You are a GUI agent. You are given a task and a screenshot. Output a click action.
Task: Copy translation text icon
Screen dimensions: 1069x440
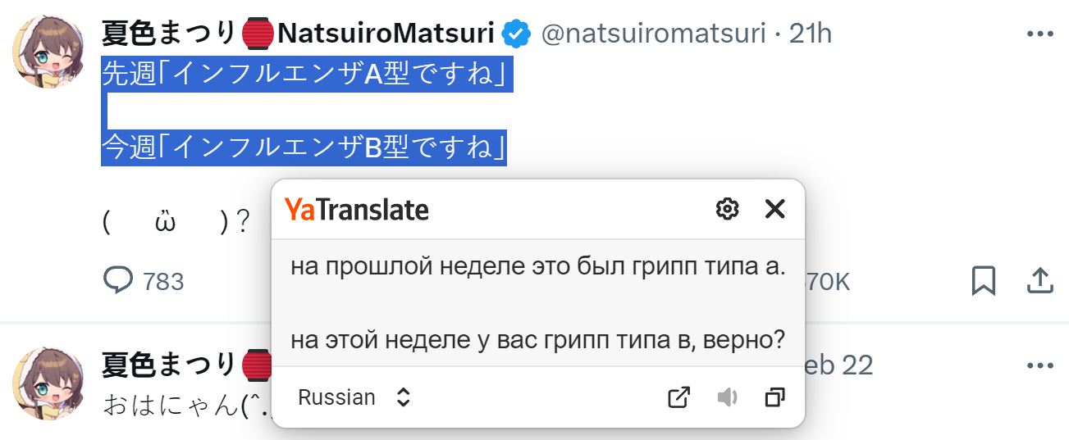tap(774, 397)
